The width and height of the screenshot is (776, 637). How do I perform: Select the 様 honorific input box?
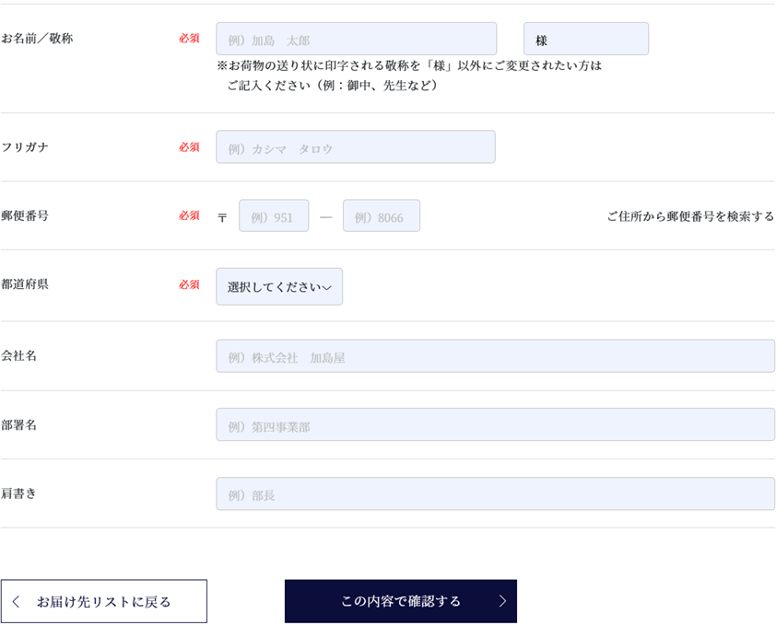point(586,39)
